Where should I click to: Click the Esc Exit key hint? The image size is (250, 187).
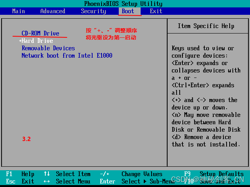[20, 181]
